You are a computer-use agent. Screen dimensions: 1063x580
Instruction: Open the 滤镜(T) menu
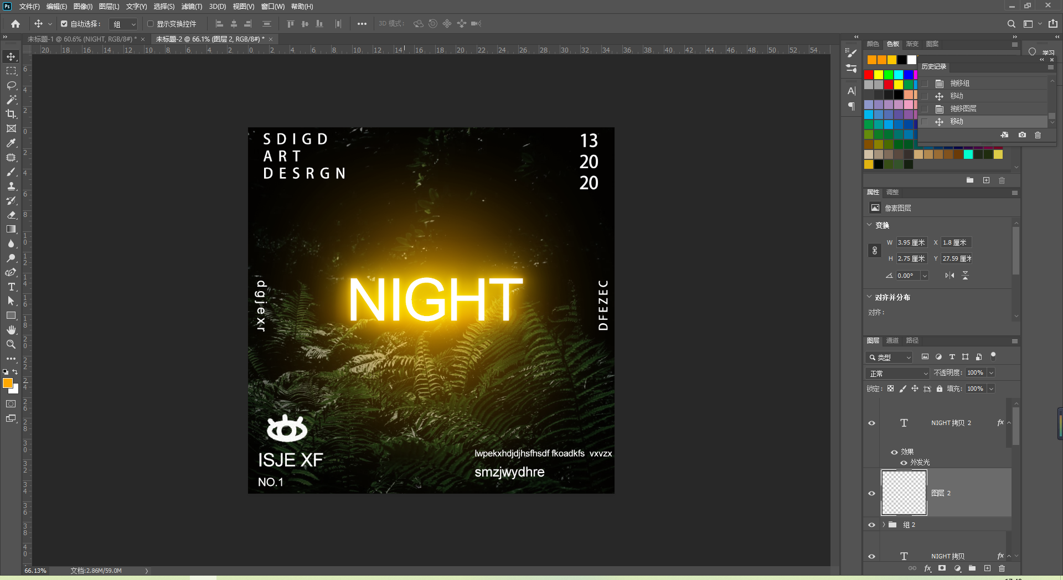[192, 7]
